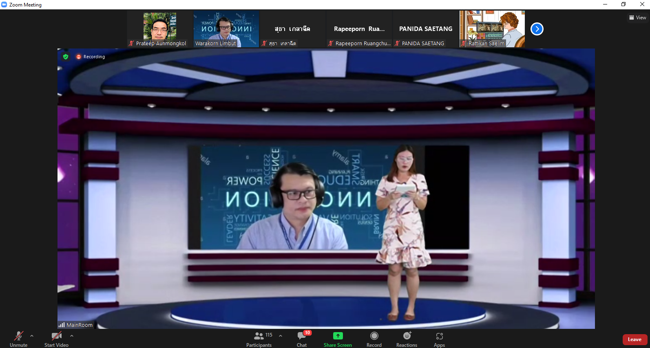Expand the Participants options arrow

(x=281, y=336)
